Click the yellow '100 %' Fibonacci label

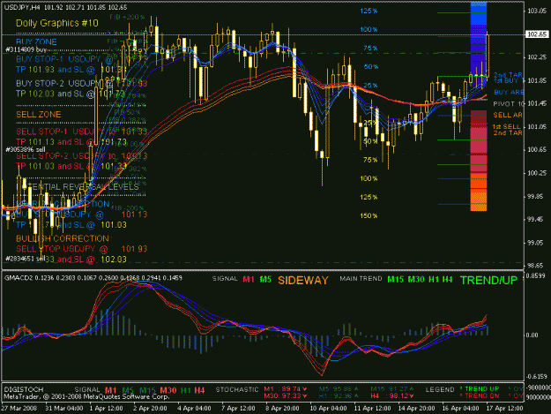pyautogui.click(x=369, y=178)
